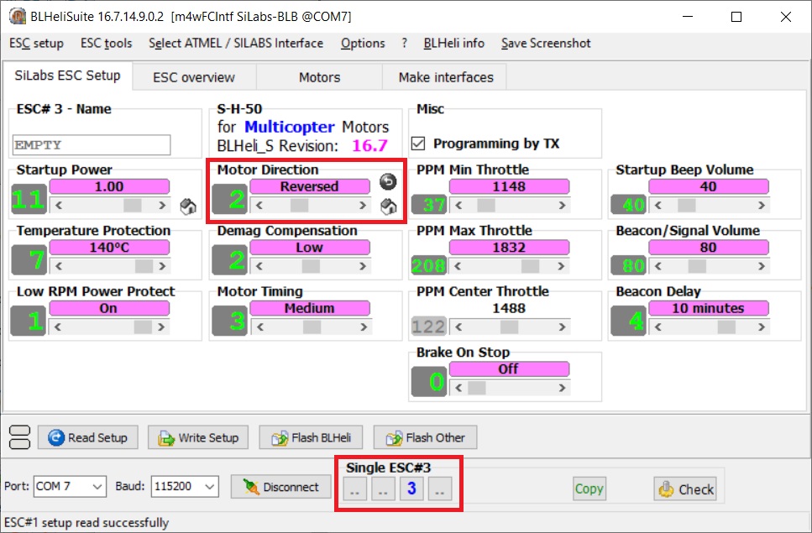Screen dimensions: 812x533
Task: Select ESC number 3 button
Action: coord(411,488)
